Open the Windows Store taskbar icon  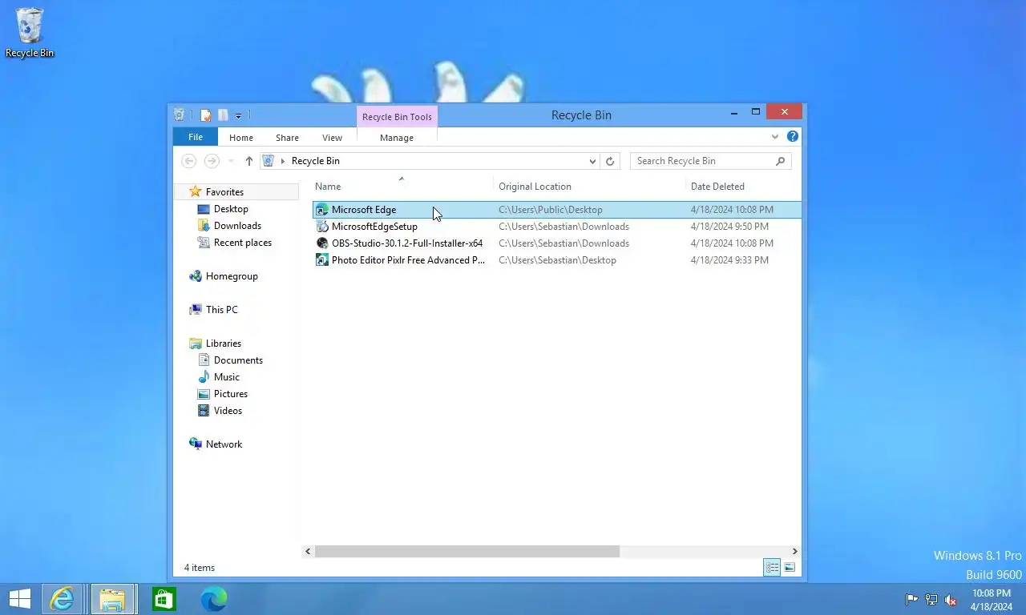[x=164, y=599]
